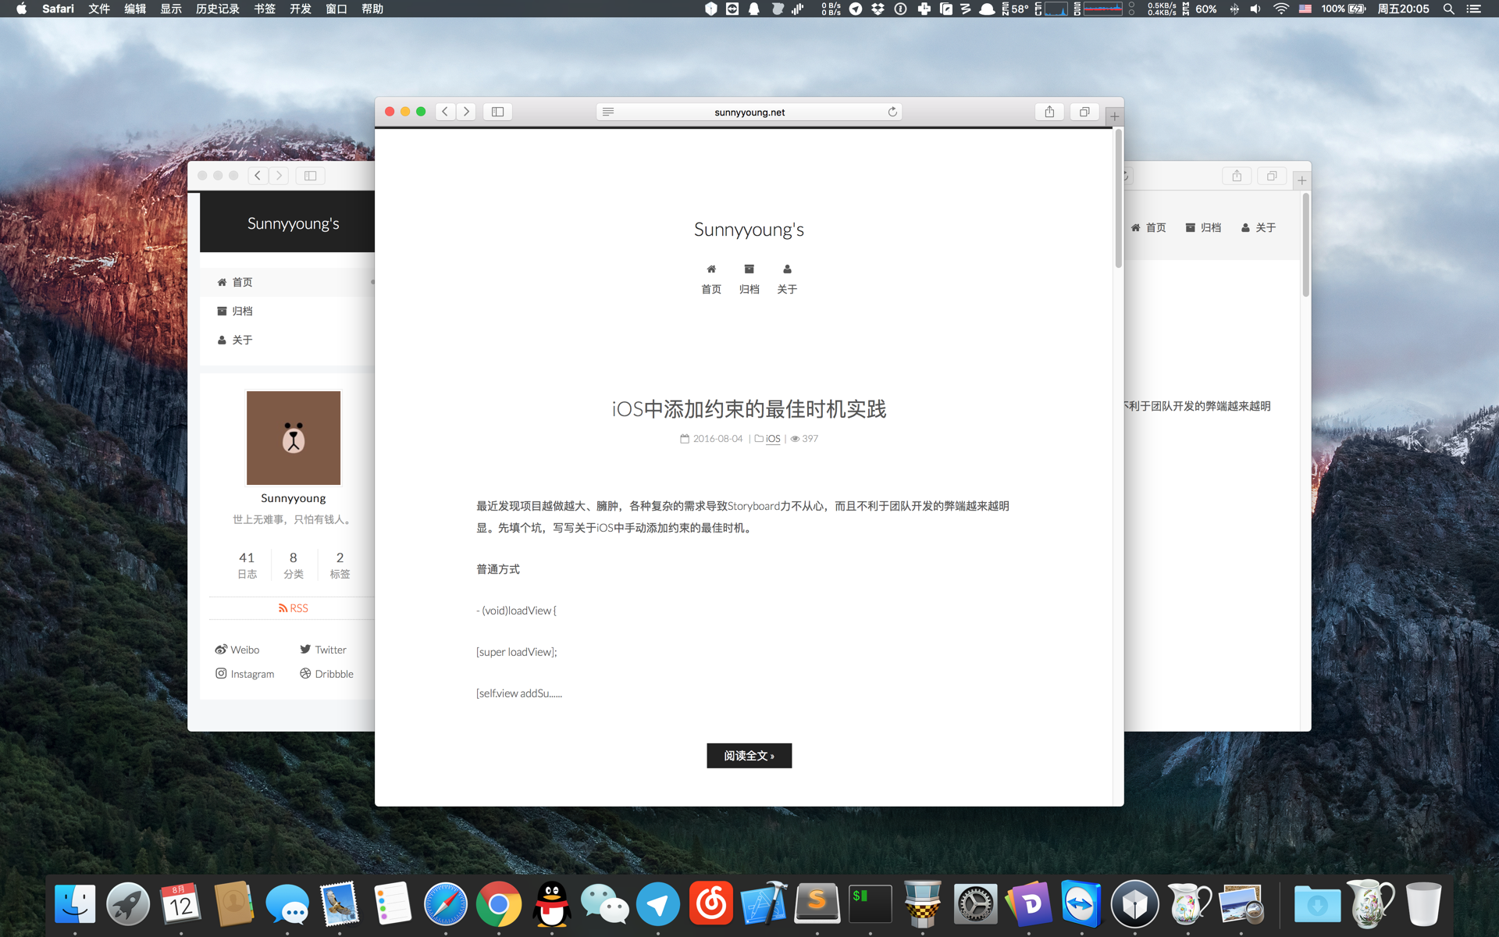Screen dimensions: 1499x937
Task: Click the share icon in Safari toolbar
Action: click(x=1049, y=111)
